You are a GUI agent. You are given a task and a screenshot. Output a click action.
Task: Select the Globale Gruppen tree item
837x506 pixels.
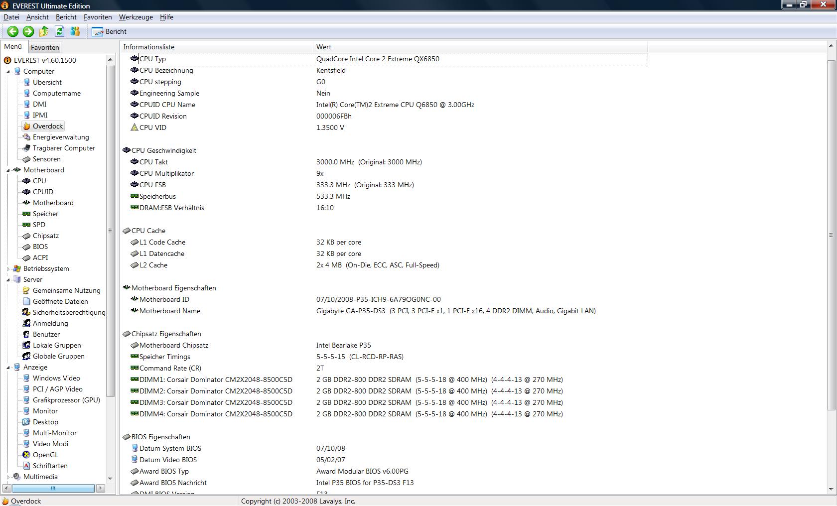58,356
